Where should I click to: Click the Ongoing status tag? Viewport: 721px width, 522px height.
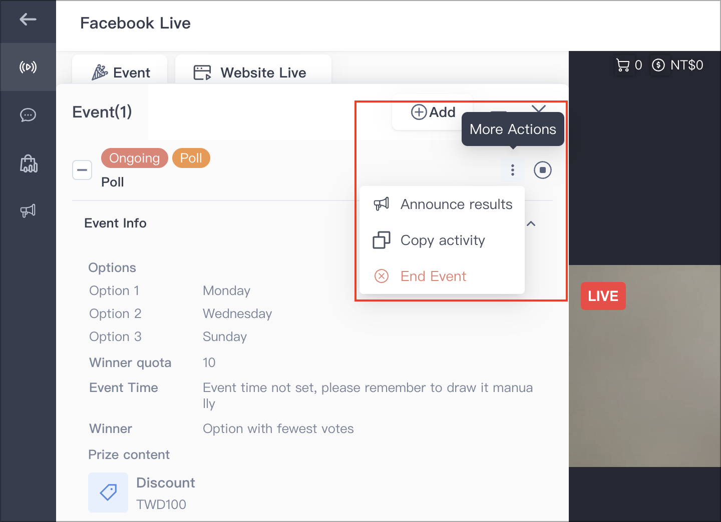135,158
